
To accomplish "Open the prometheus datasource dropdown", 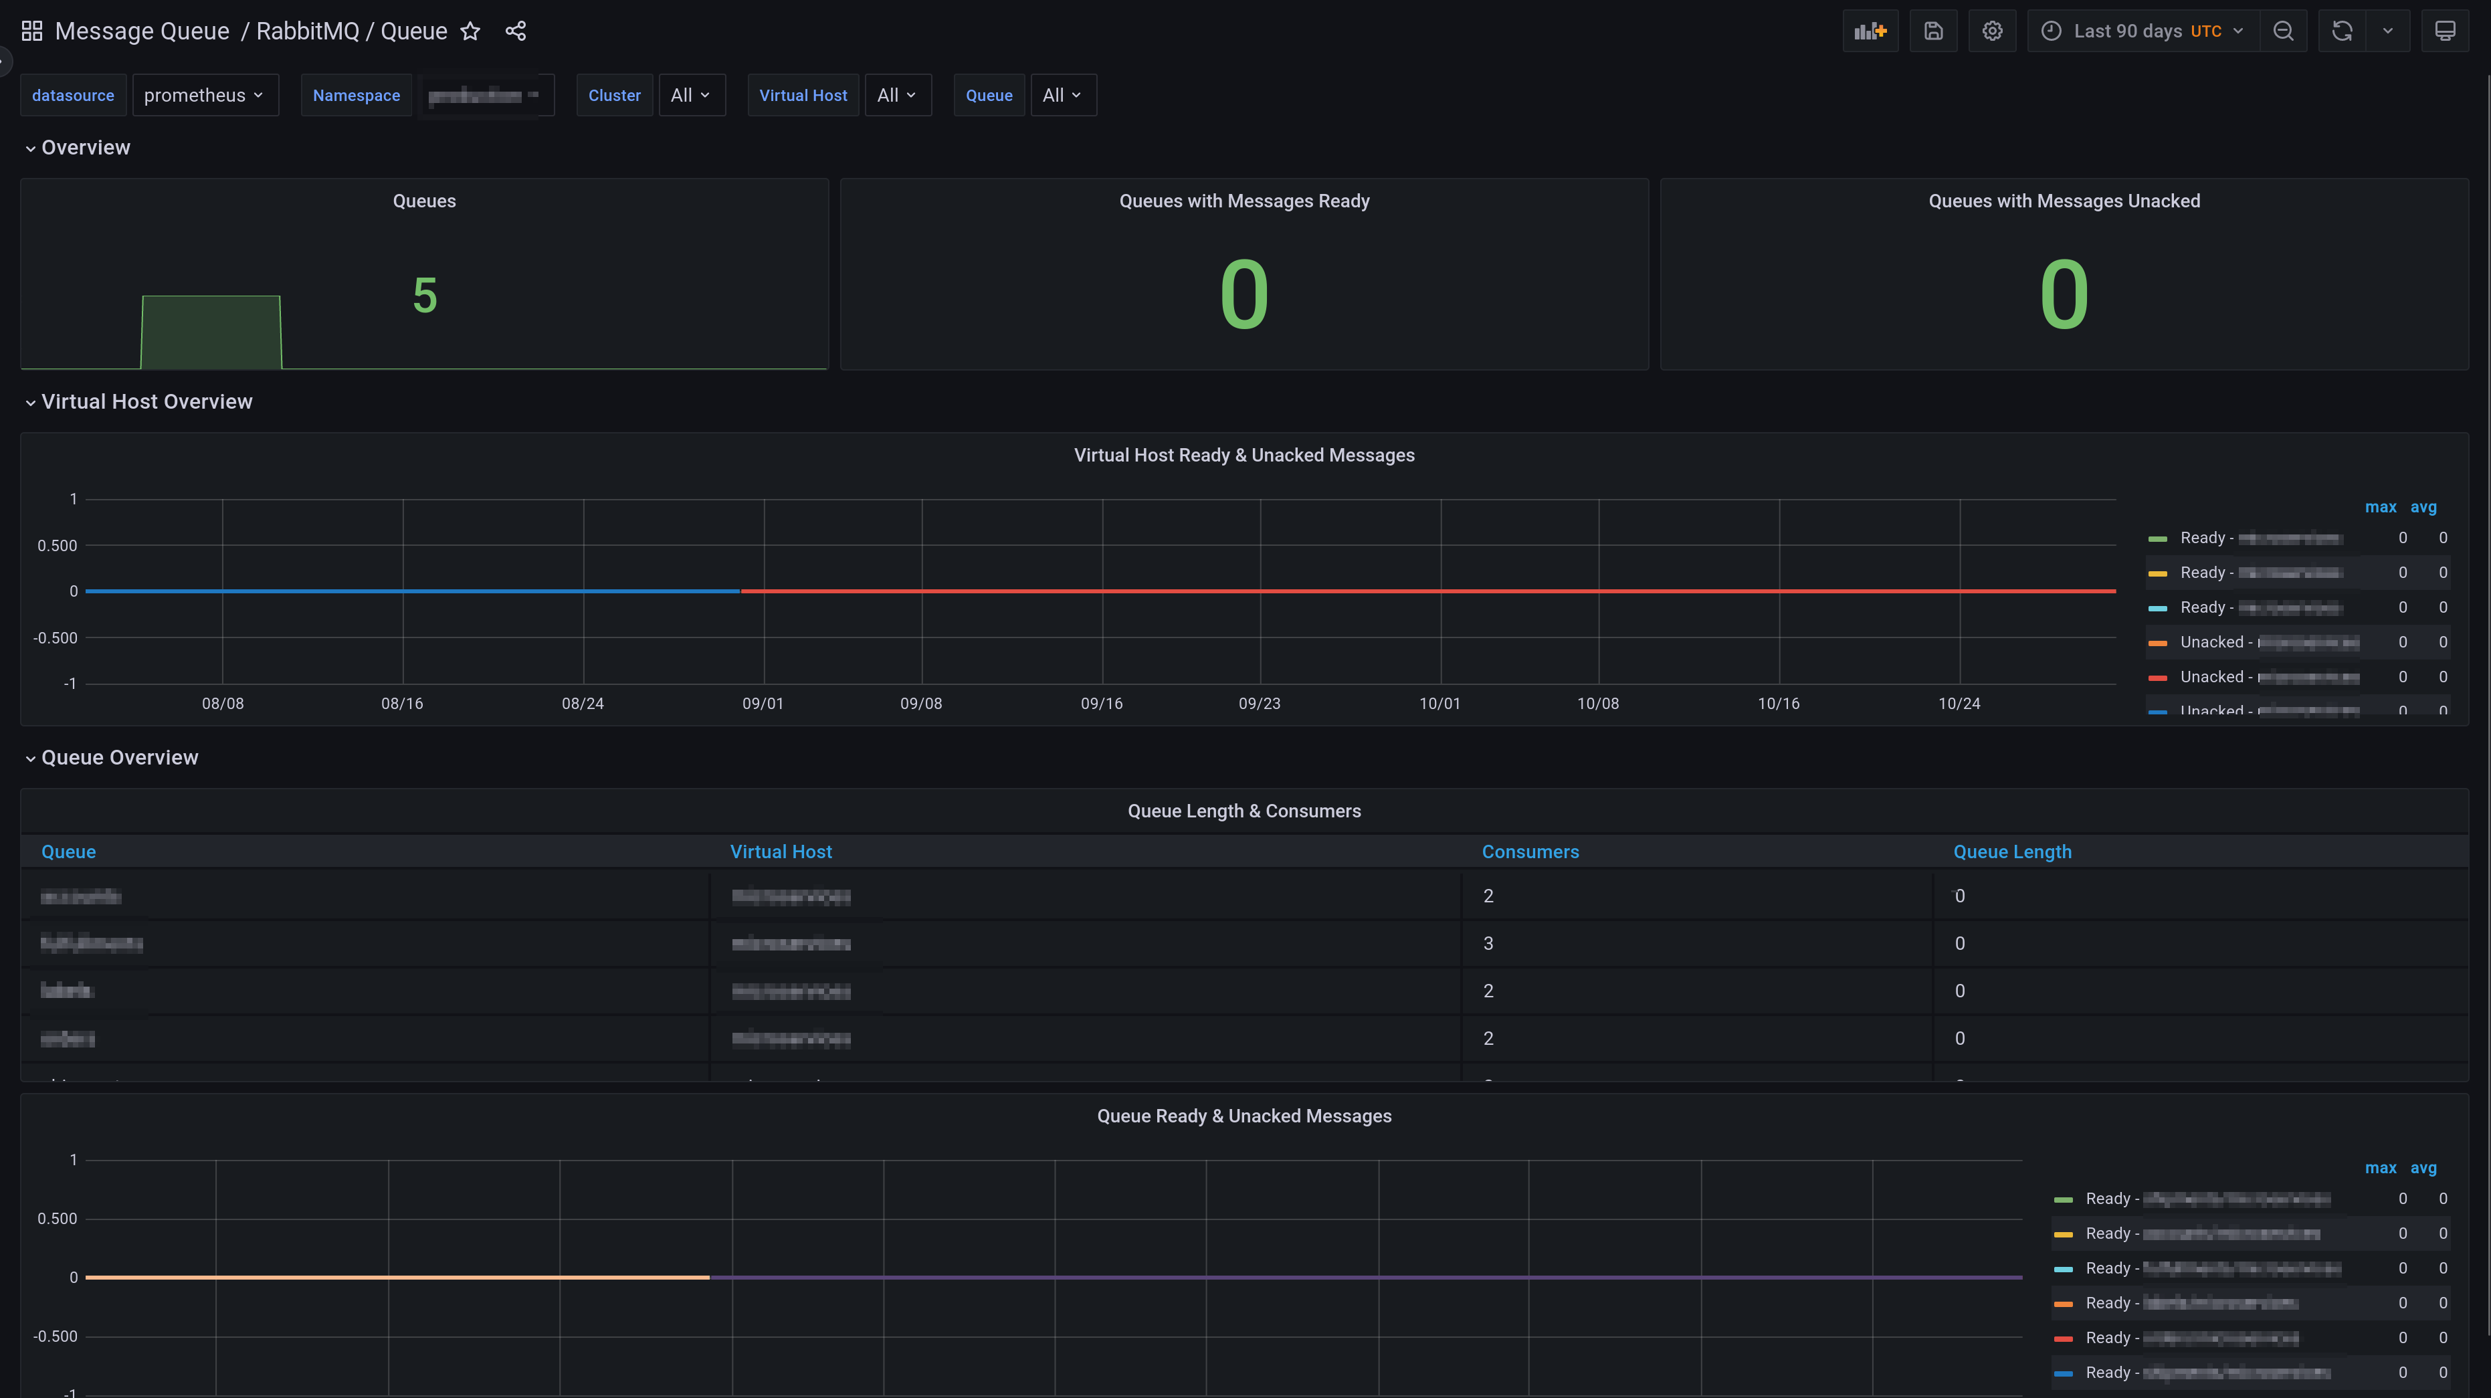I will point(204,95).
